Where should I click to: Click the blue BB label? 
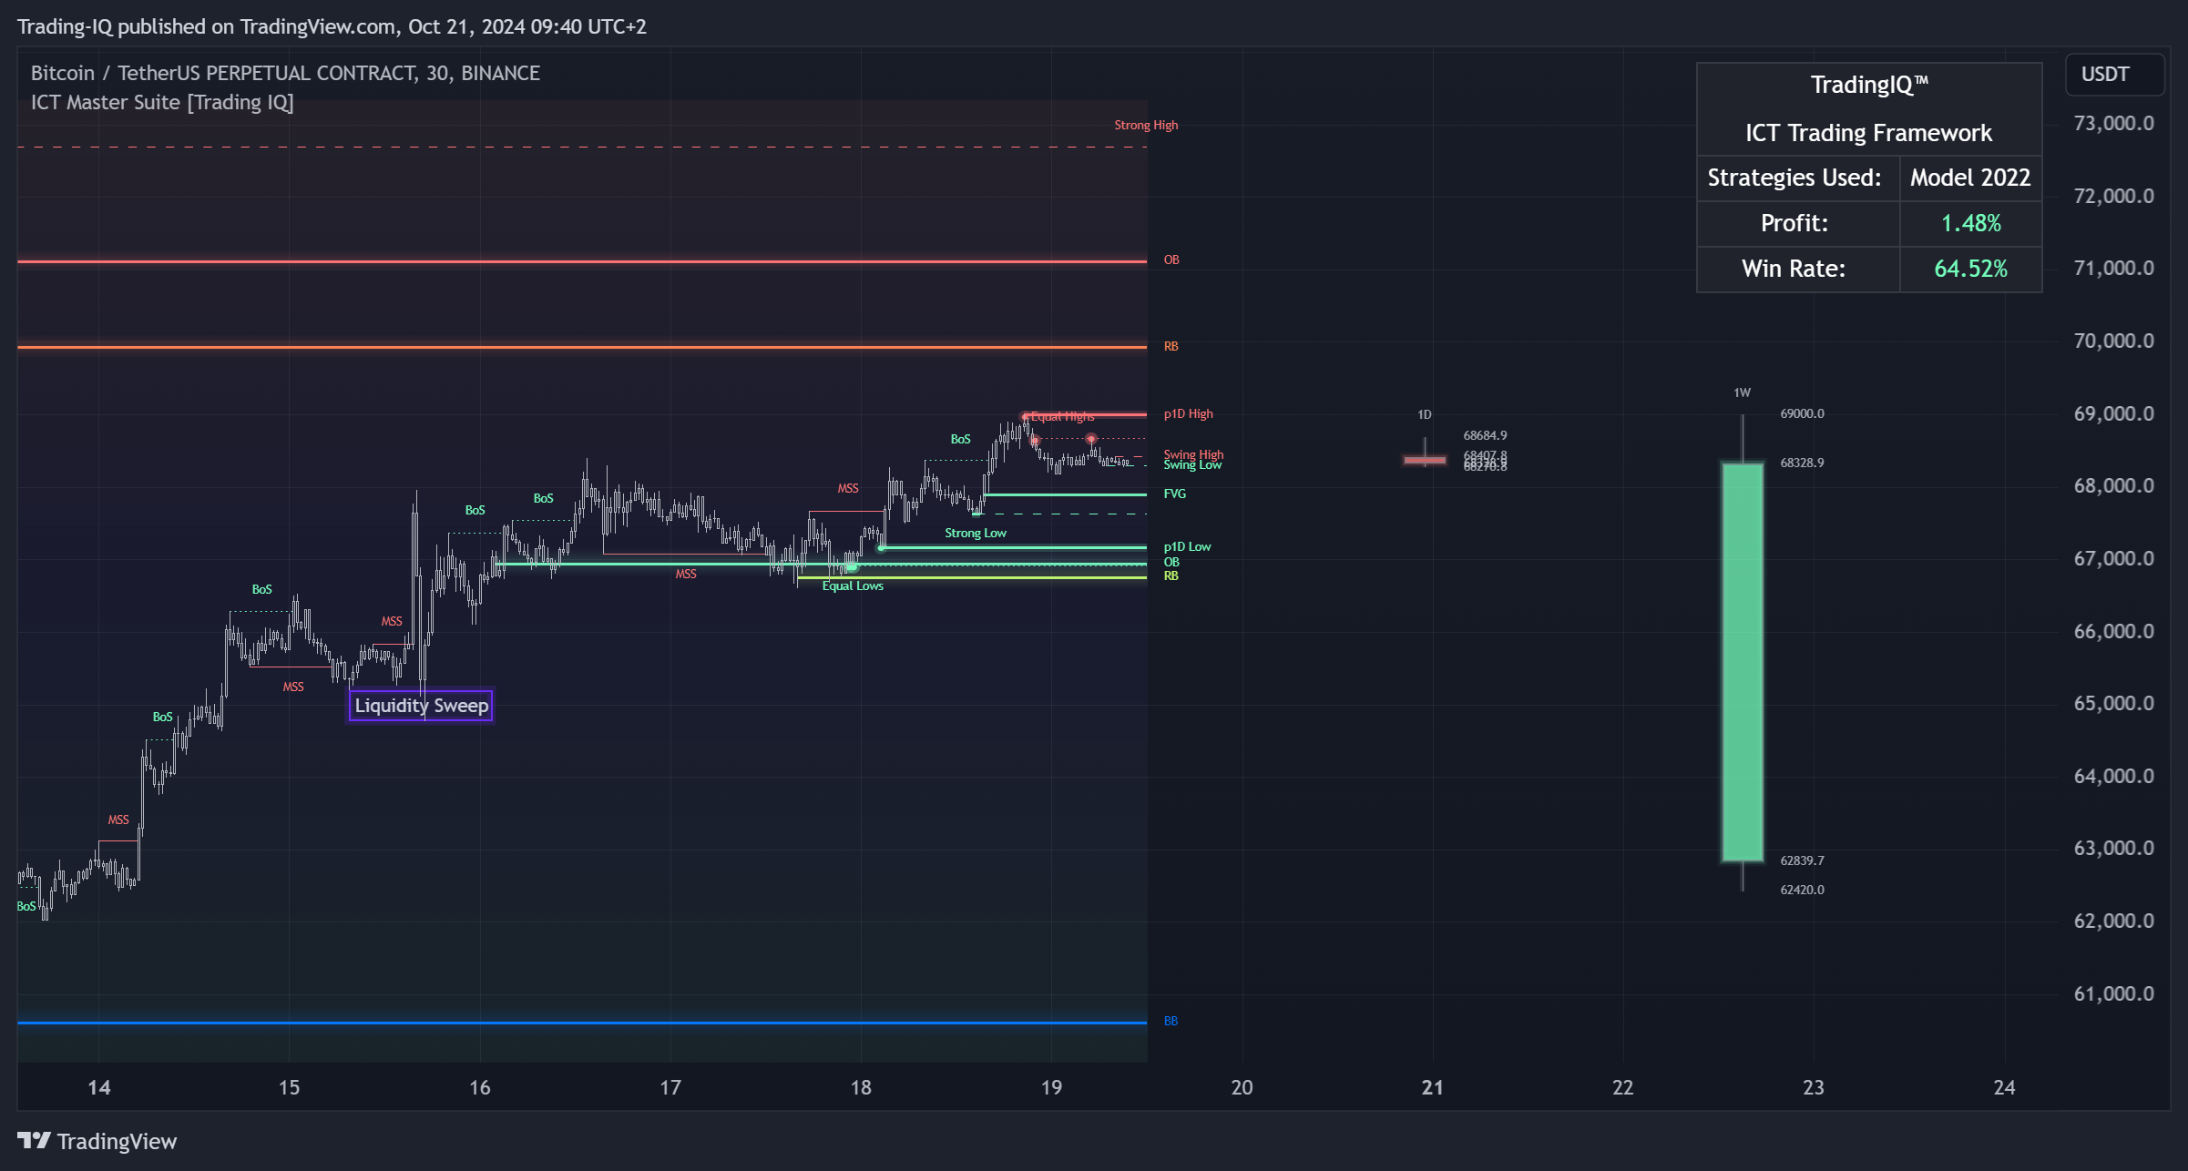pos(1171,1021)
